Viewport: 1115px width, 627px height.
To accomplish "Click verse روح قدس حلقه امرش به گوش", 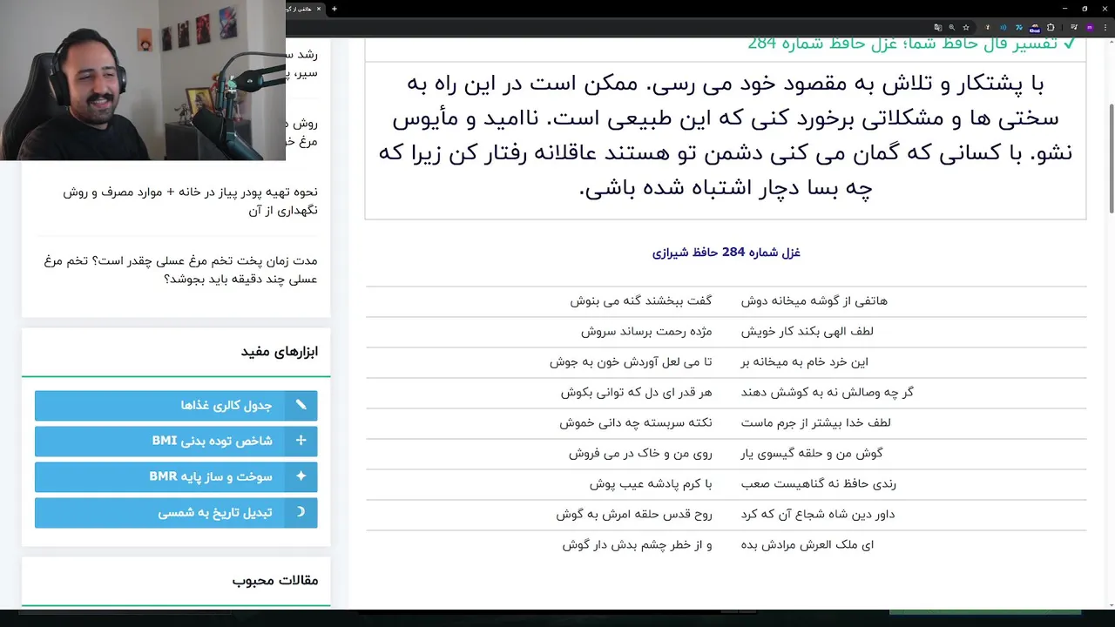I will 634,514.
